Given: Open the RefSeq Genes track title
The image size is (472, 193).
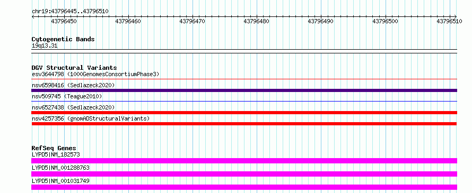Looking at the screenshot, I should 54,148.
